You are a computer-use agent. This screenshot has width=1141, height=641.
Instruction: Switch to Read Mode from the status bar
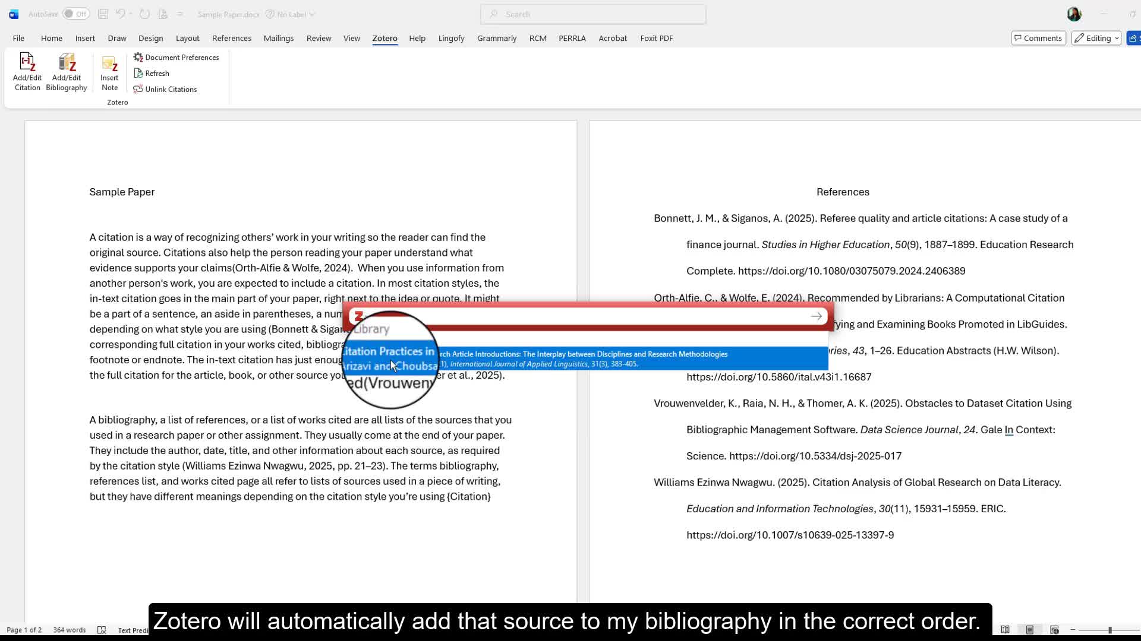click(1006, 630)
